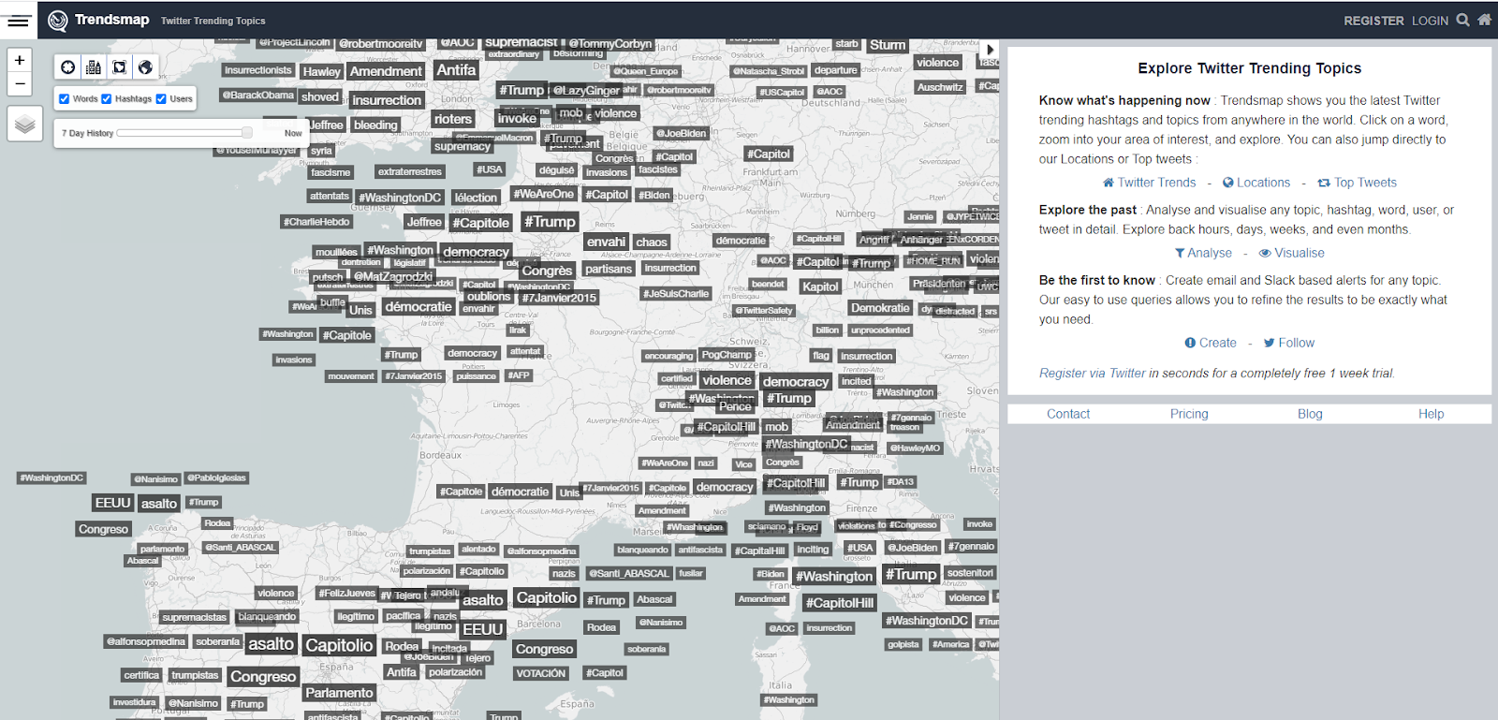Open the Pricing tab
The width and height of the screenshot is (1498, 720).
(x=1189, y=414)
